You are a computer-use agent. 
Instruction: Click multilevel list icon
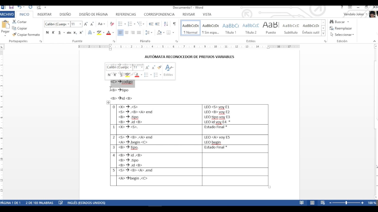pos(140,24)
